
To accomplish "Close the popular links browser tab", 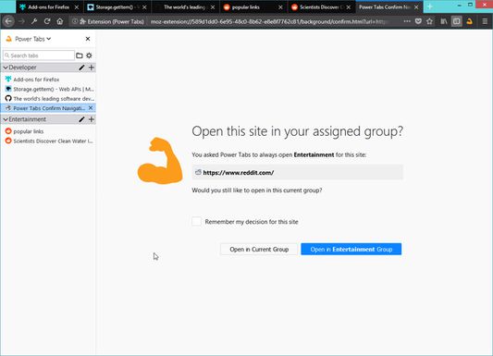I will point(280,6).
